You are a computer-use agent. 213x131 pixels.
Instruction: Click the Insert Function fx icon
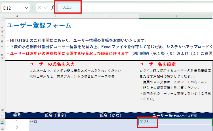pos(52,8)
